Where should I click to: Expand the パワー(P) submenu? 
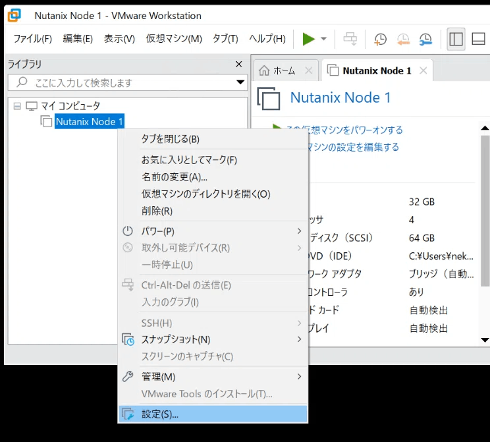(x=213, y=231)
